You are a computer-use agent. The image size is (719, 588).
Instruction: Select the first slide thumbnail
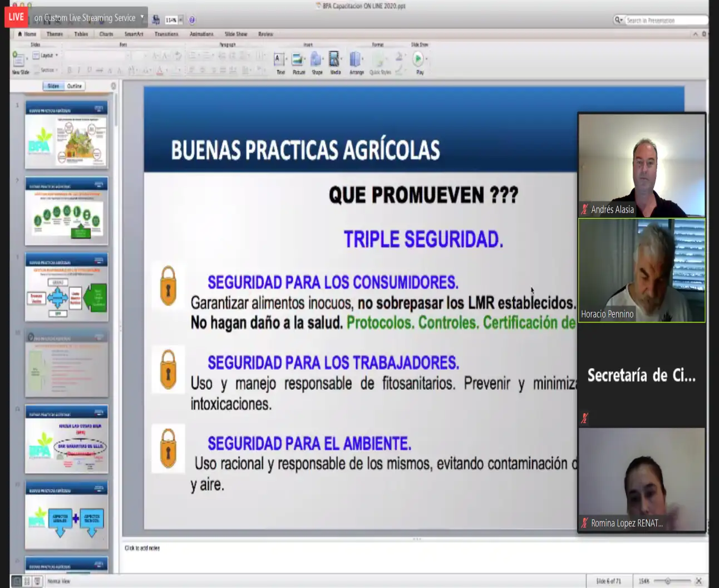(x=67, y=135)
